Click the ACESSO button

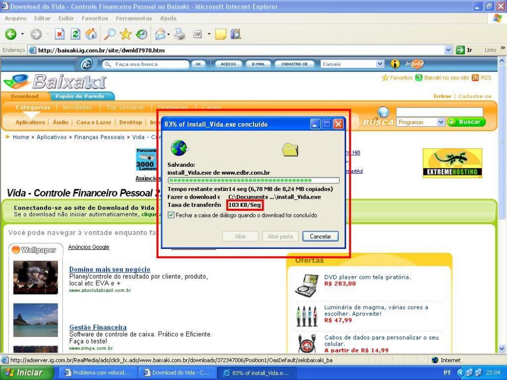[x=228, y=64]
